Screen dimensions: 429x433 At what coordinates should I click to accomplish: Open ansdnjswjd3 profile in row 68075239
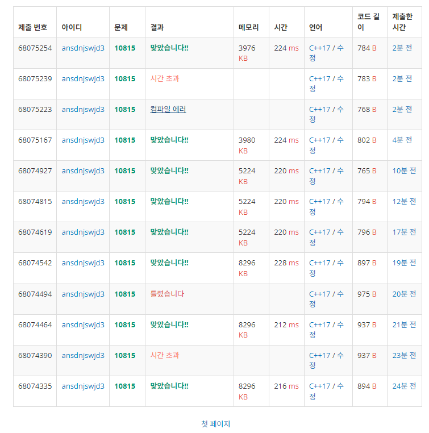tap(83, 79)
